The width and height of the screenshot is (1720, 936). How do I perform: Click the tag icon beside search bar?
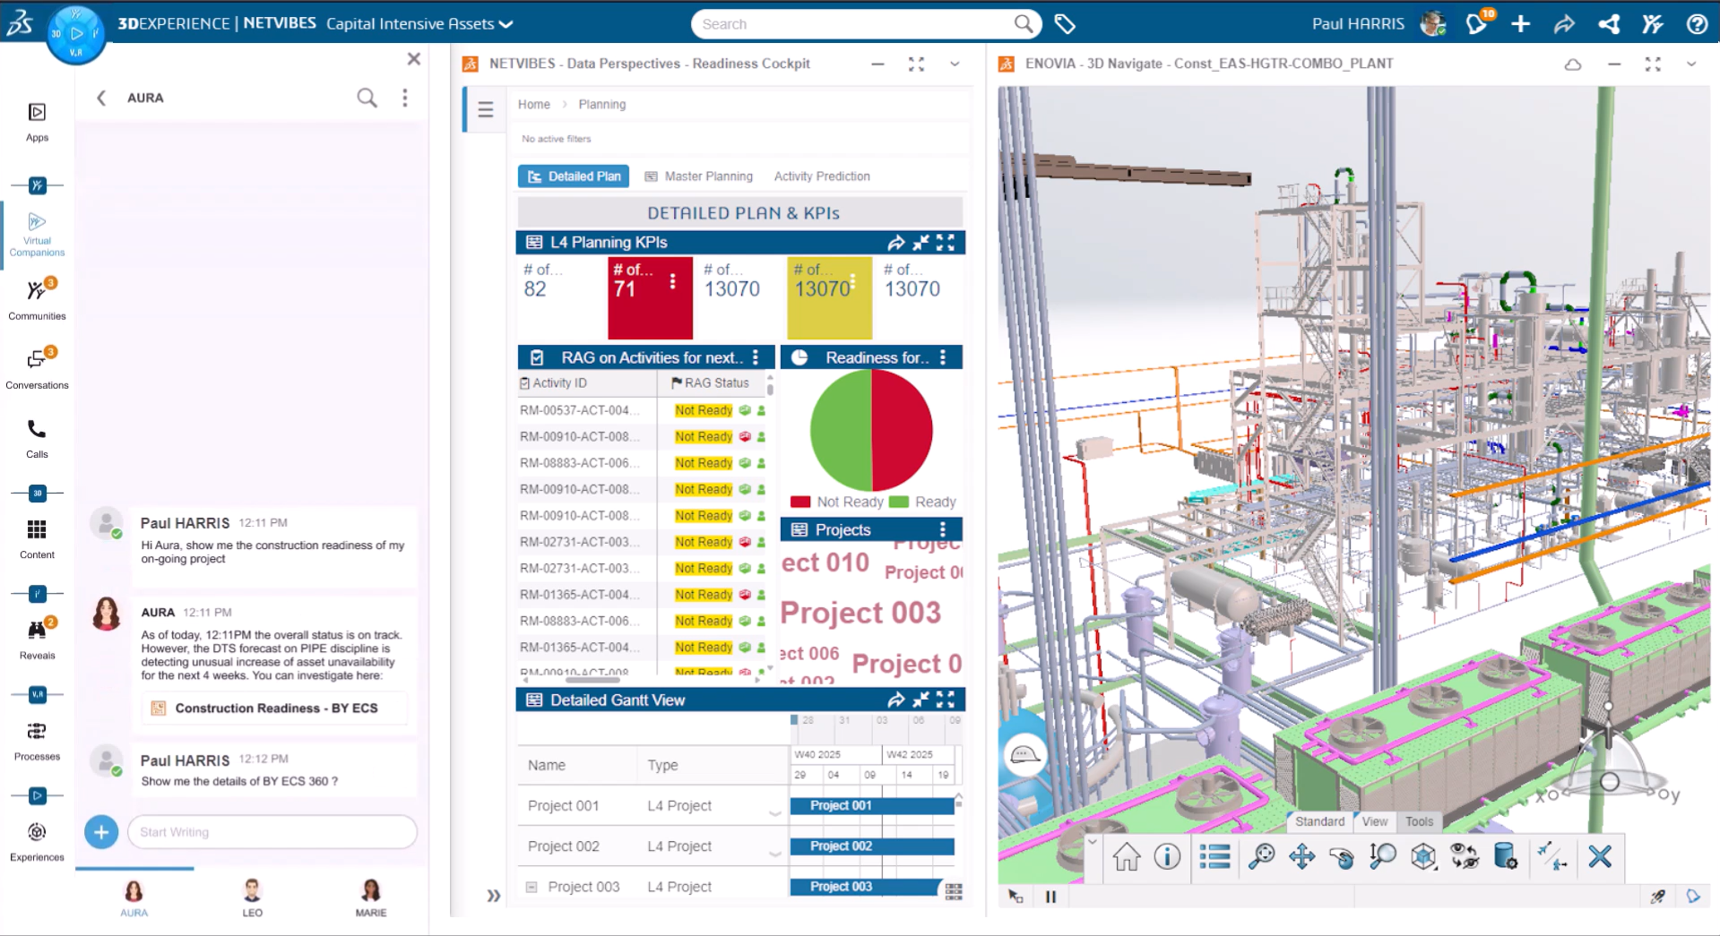tap(1065, 24)
